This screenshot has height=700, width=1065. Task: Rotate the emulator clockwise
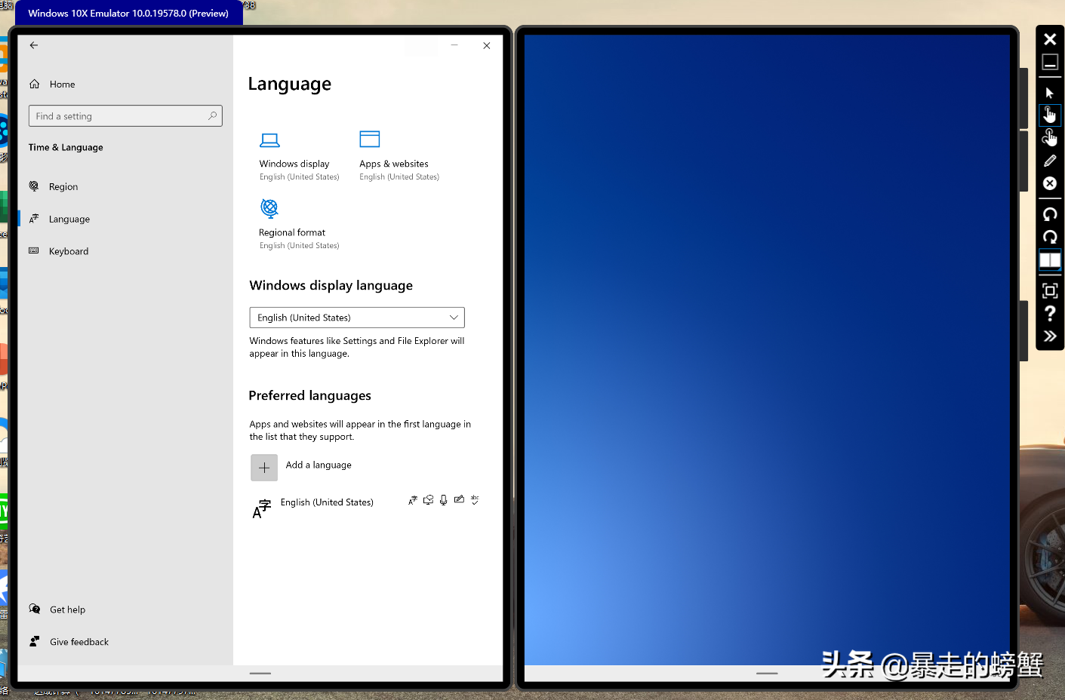tap(1050, 237)
